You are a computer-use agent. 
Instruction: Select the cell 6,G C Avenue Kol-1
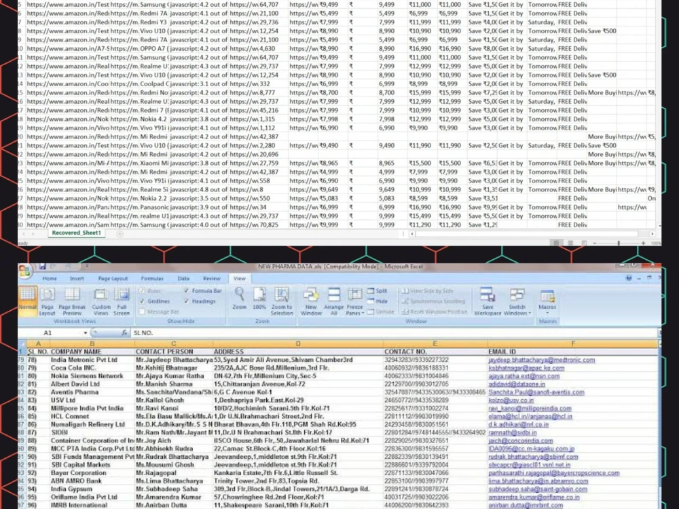pyautogui.click(x=298, y=392)
